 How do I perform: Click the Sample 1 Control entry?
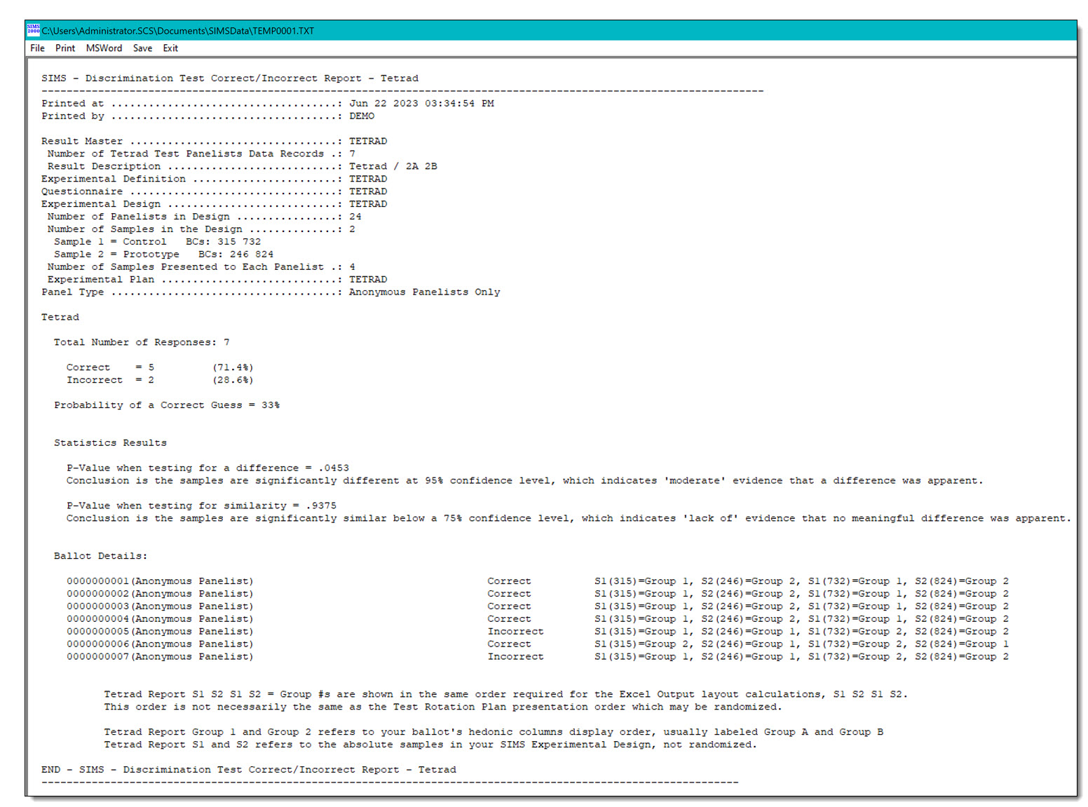[157, 241]
